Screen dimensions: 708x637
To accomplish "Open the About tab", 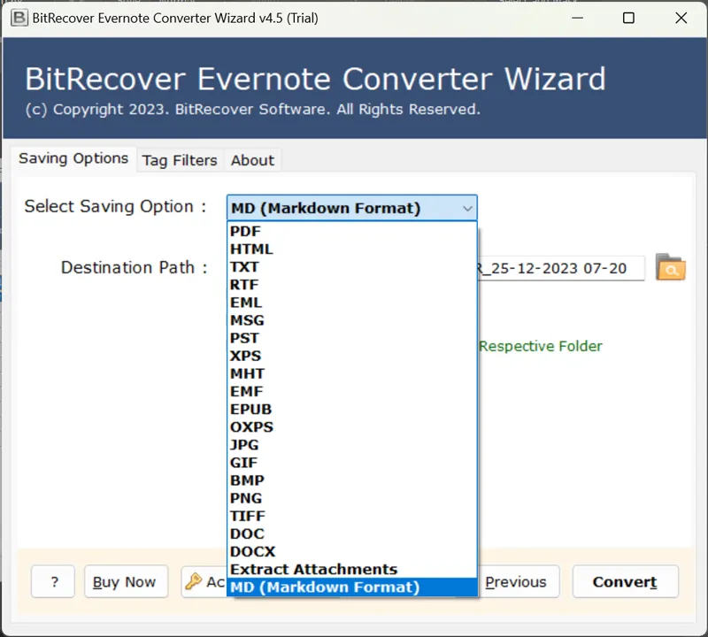I will click(x=252, y=160).
